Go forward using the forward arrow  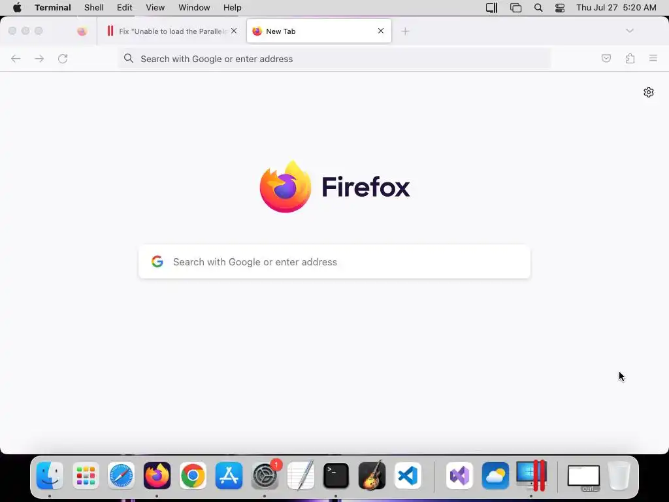[x=39, y=58]
